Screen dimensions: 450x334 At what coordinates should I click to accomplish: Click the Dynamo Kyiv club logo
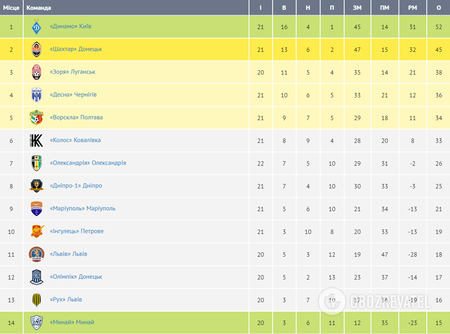click(37, 27)
